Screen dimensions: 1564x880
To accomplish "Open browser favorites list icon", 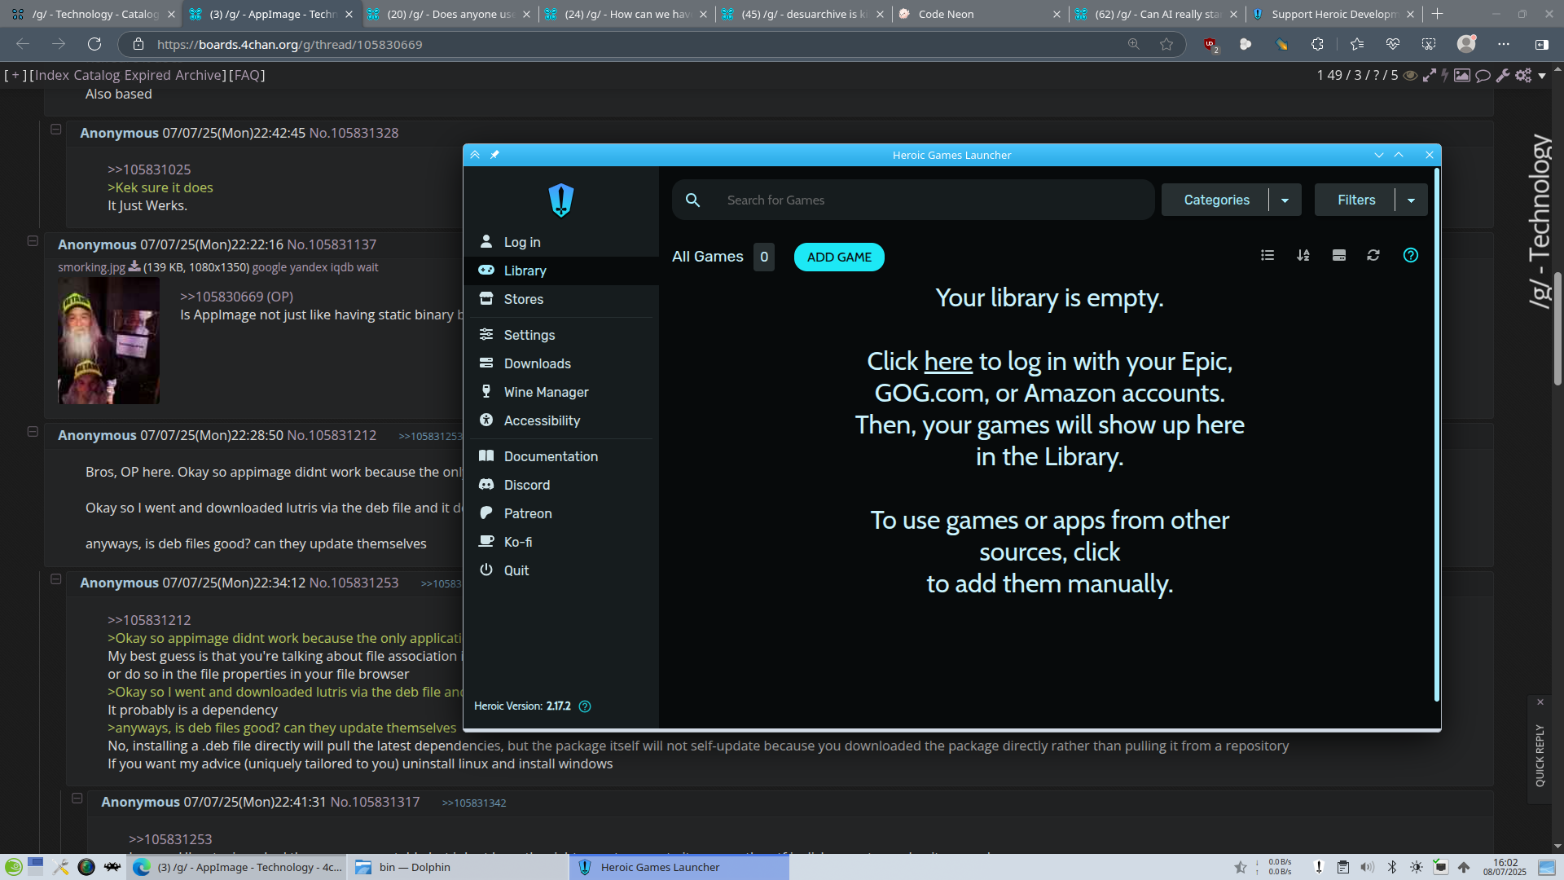I will click(1356, 44).
